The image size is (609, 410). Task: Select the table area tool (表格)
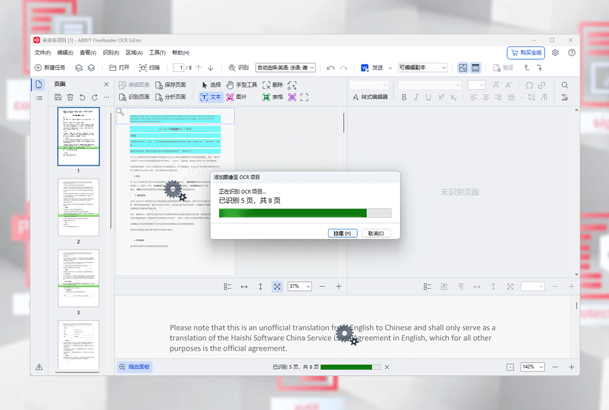coord(273,97)
